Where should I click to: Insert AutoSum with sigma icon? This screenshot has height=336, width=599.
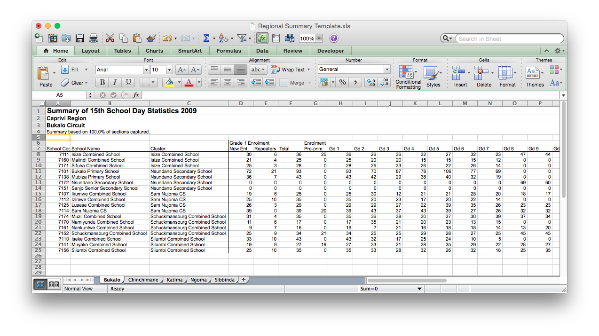(x=206, y=38)
